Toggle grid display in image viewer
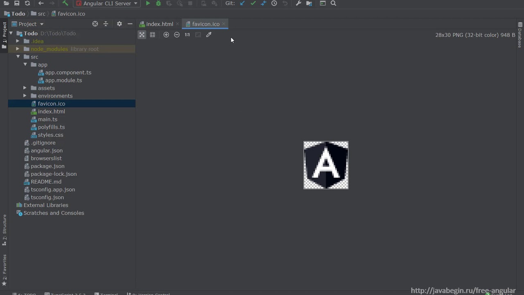Image resolution: width=524 pixels, height=295 pixels. [152, 35]
